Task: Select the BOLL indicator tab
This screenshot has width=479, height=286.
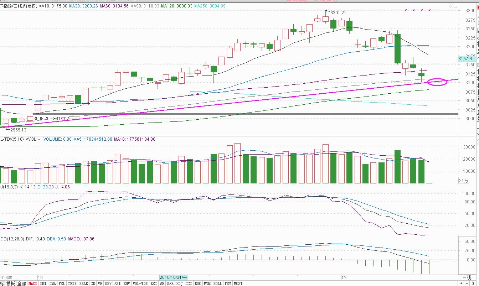Action: coord(217,284)
